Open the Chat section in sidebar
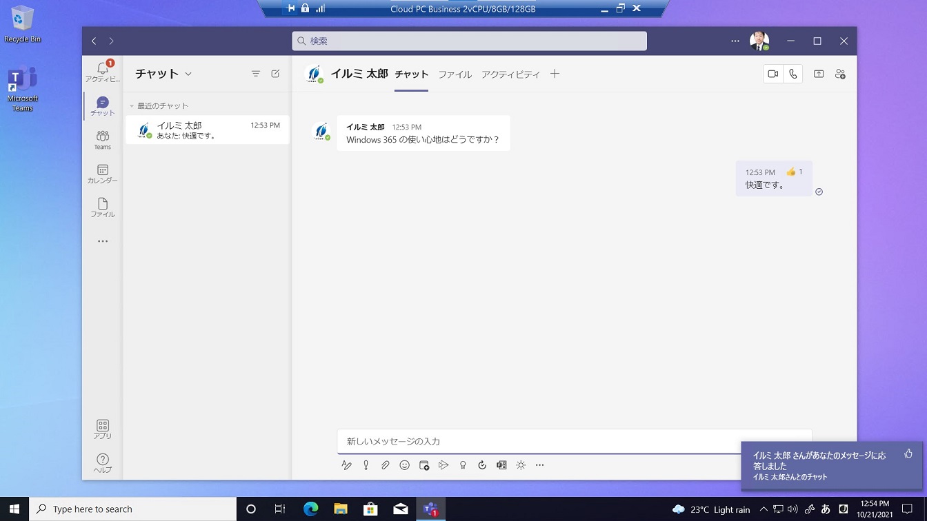The width and height of the screenshot is (927, 521). point(103,106)
